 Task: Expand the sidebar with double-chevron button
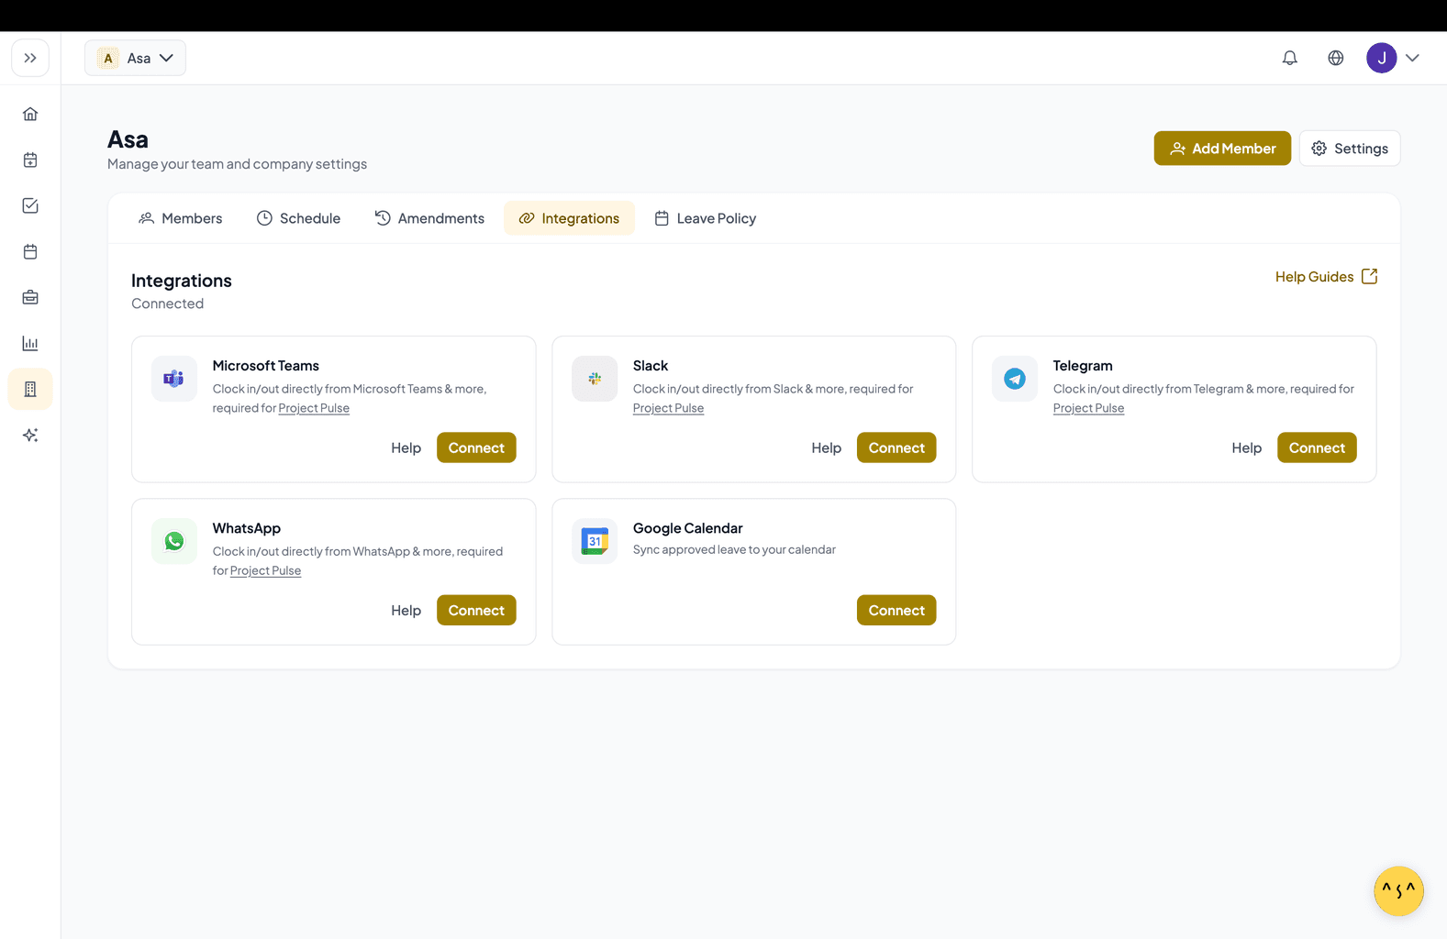click(30, 58)
